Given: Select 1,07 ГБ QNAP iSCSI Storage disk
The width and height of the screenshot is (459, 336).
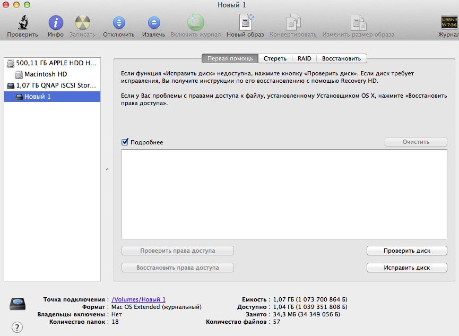Looking at the screenshot, I should [53, 85].
